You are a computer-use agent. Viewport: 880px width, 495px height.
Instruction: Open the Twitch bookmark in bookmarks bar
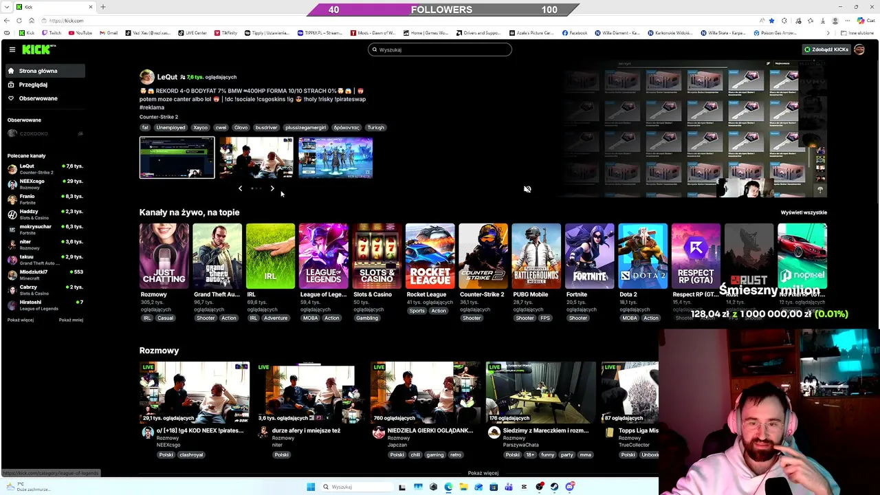(52, 33)
